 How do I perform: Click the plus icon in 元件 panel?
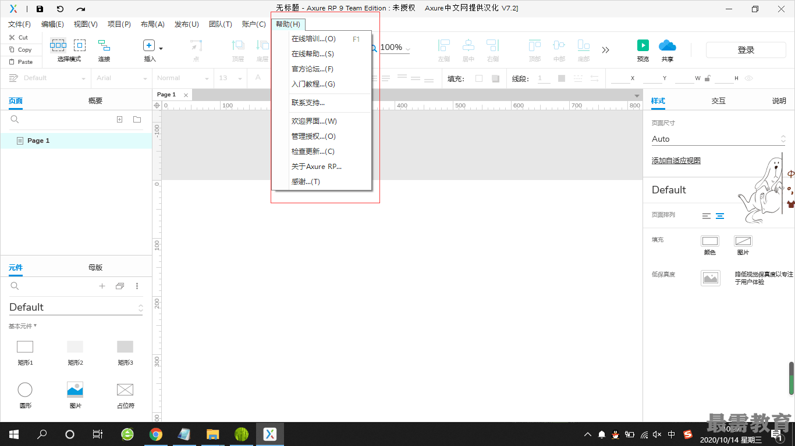[102, 286]
